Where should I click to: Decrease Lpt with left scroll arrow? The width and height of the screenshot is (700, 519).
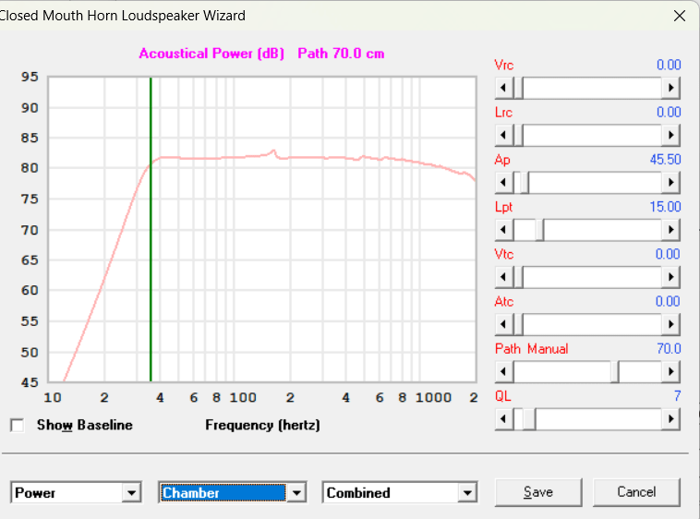tap(504, 230)
